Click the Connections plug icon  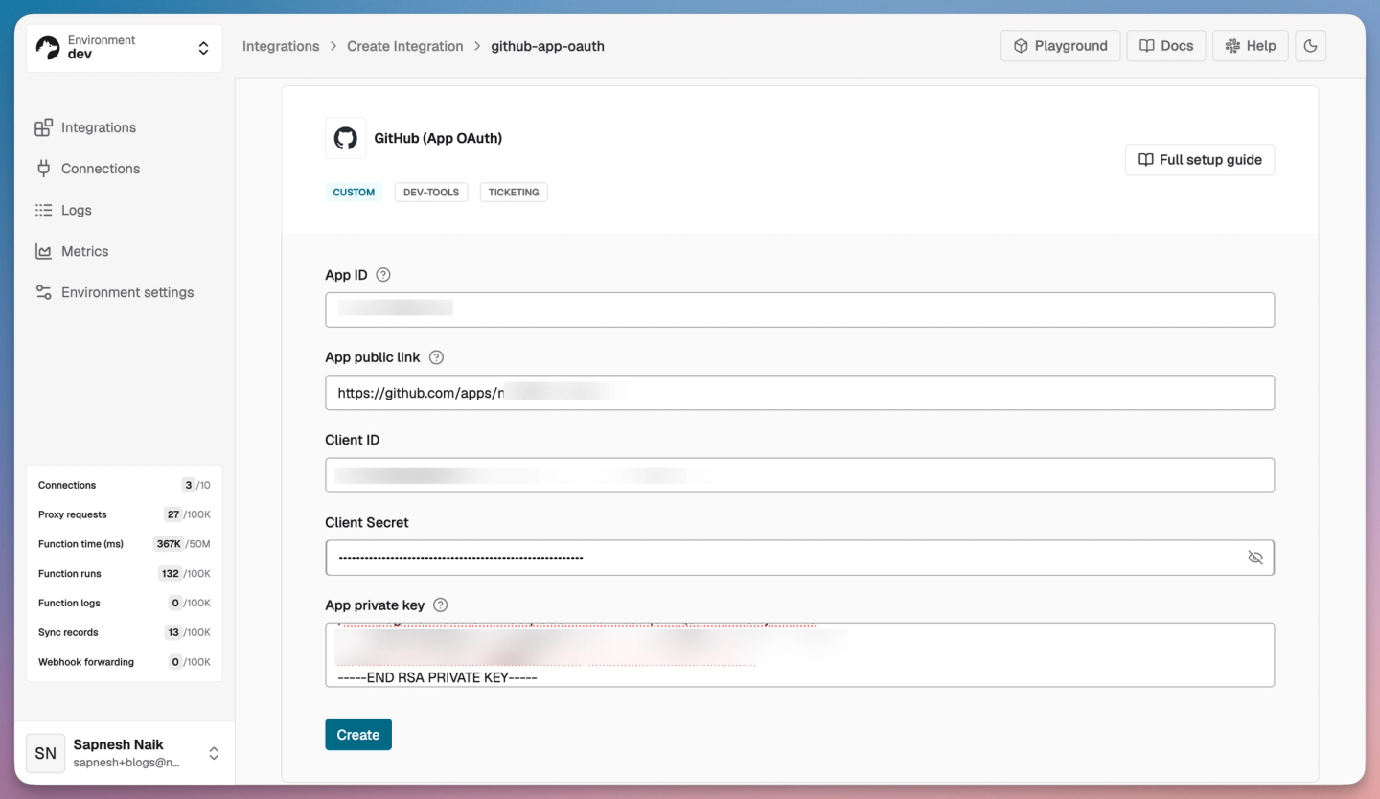coord(43,169)
